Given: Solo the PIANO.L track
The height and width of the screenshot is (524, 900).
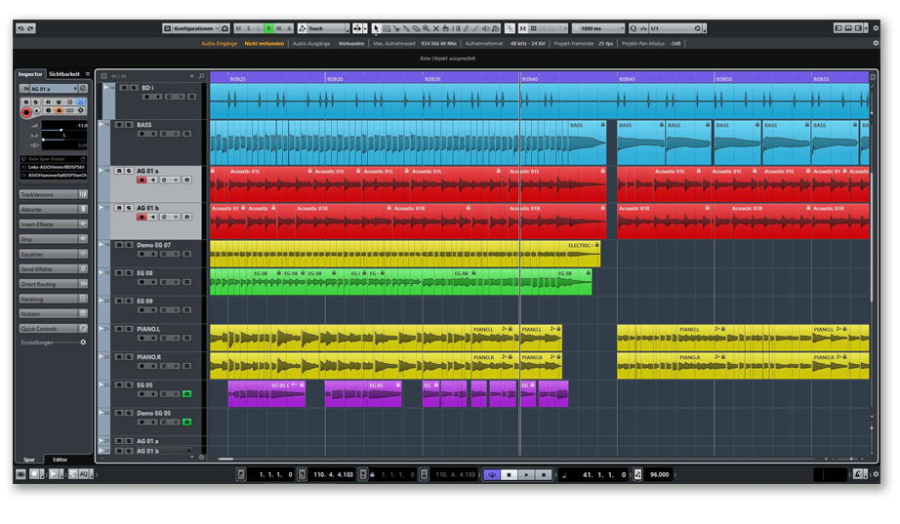Looking at the screenshot, I should [x=129, y=329].
